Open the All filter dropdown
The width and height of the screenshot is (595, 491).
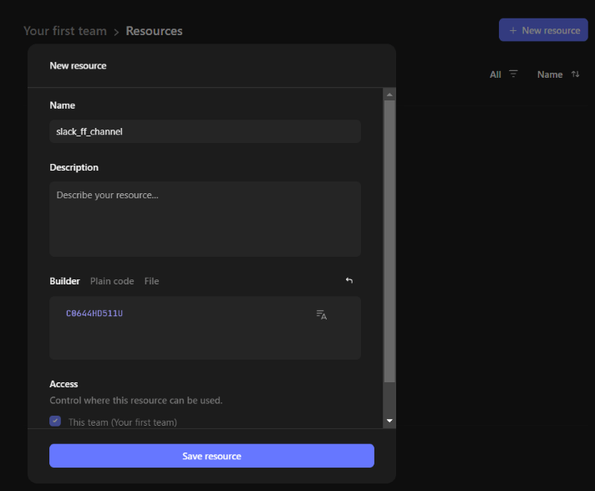coord(504,74)
